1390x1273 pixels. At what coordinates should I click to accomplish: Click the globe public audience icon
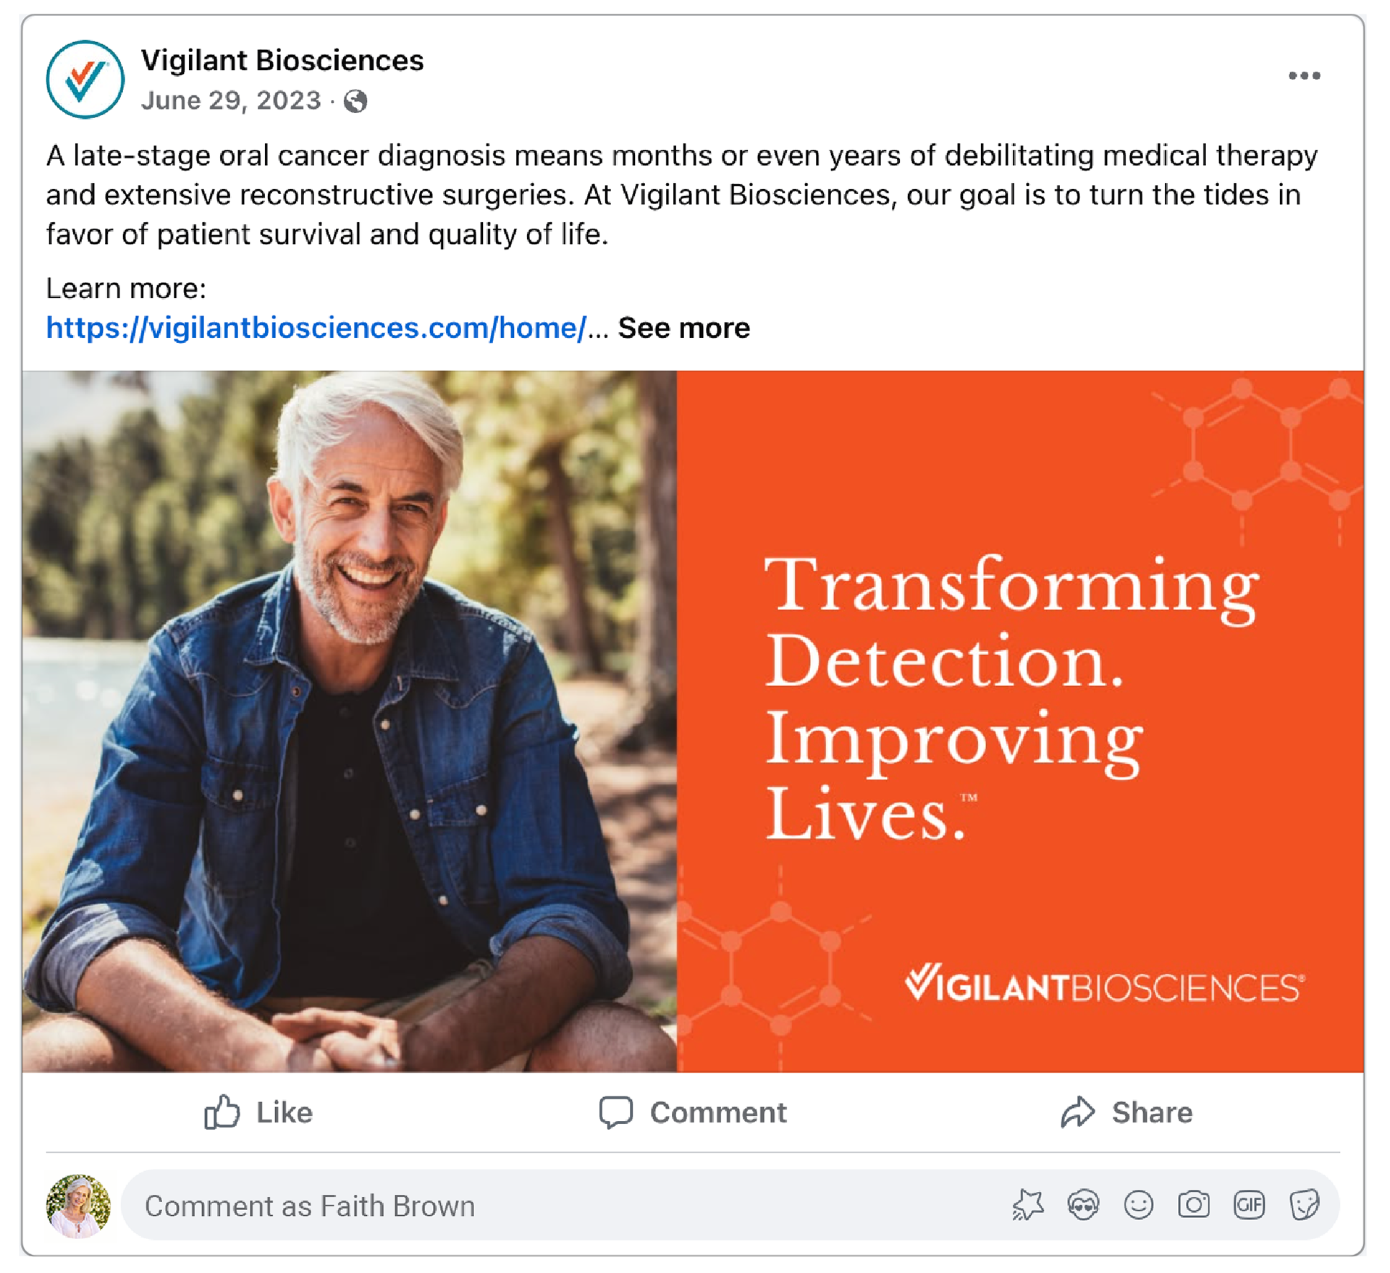355,101
